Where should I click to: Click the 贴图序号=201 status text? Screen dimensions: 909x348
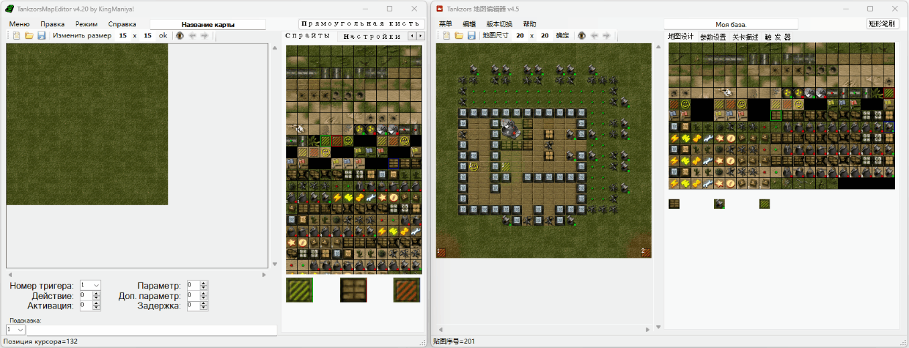[454, 341]
